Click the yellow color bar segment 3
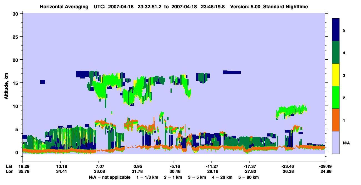Image resolution: width=361 pixels, height=185 pixels. click(336, 75)
